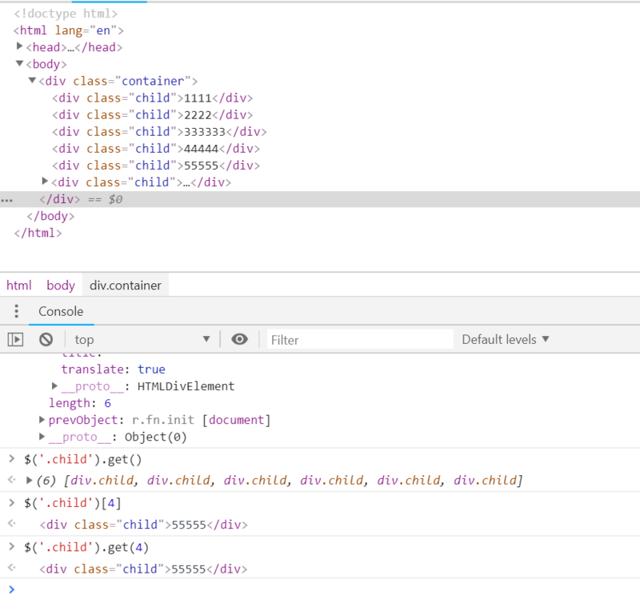Click the [document] link in prevObject

click(x=236, y=420)
